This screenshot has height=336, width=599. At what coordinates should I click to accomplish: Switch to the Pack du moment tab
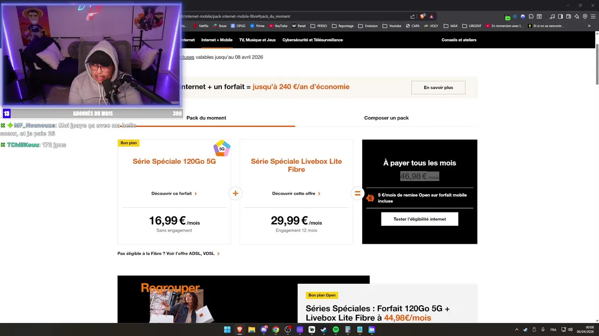[206, 118]
